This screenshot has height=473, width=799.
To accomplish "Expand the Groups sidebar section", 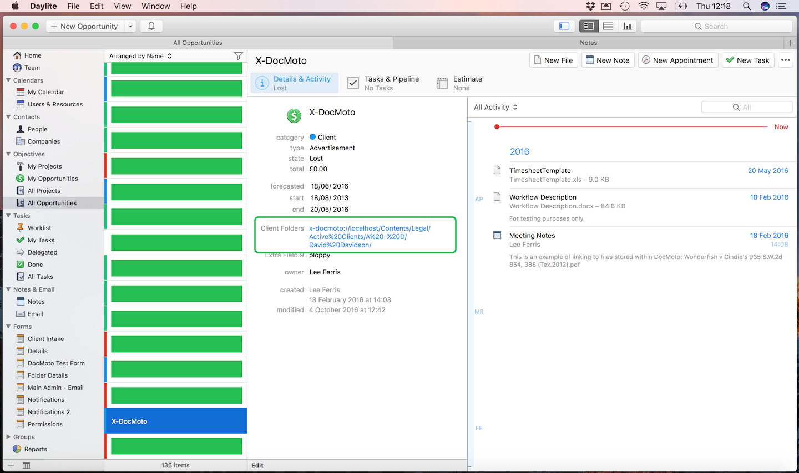I will 8,437.
